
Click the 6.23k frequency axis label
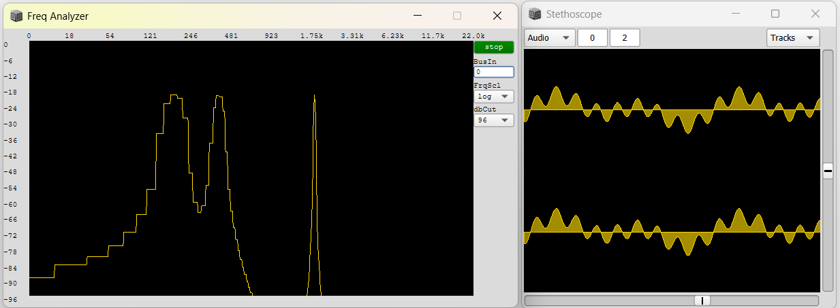coord(393,36)
